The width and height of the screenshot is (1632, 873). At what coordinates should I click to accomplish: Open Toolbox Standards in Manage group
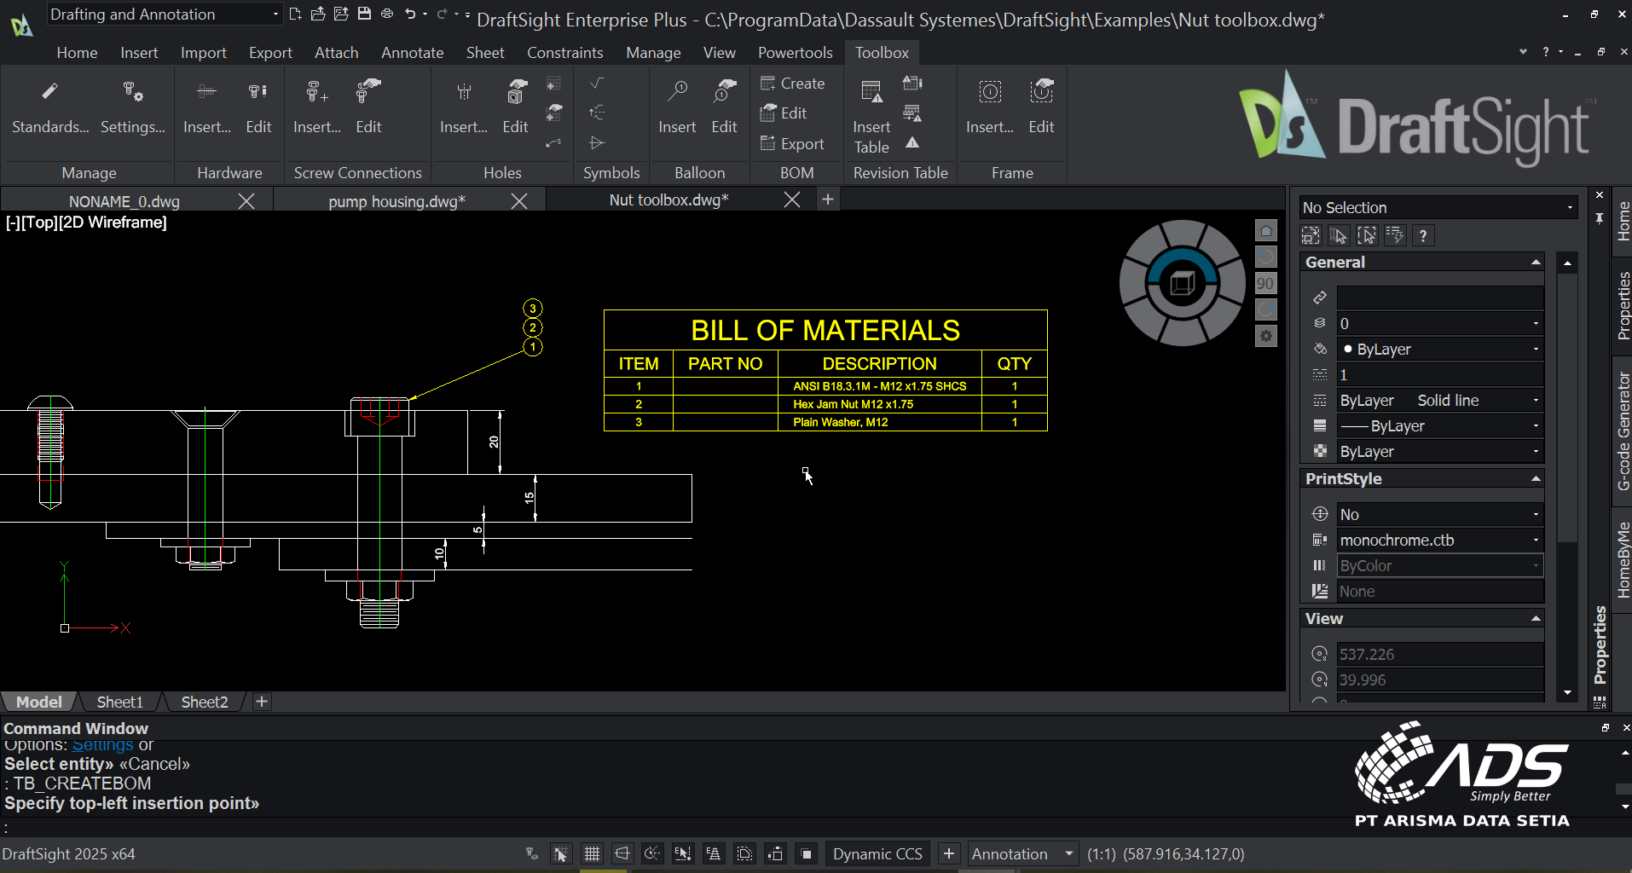50,107
